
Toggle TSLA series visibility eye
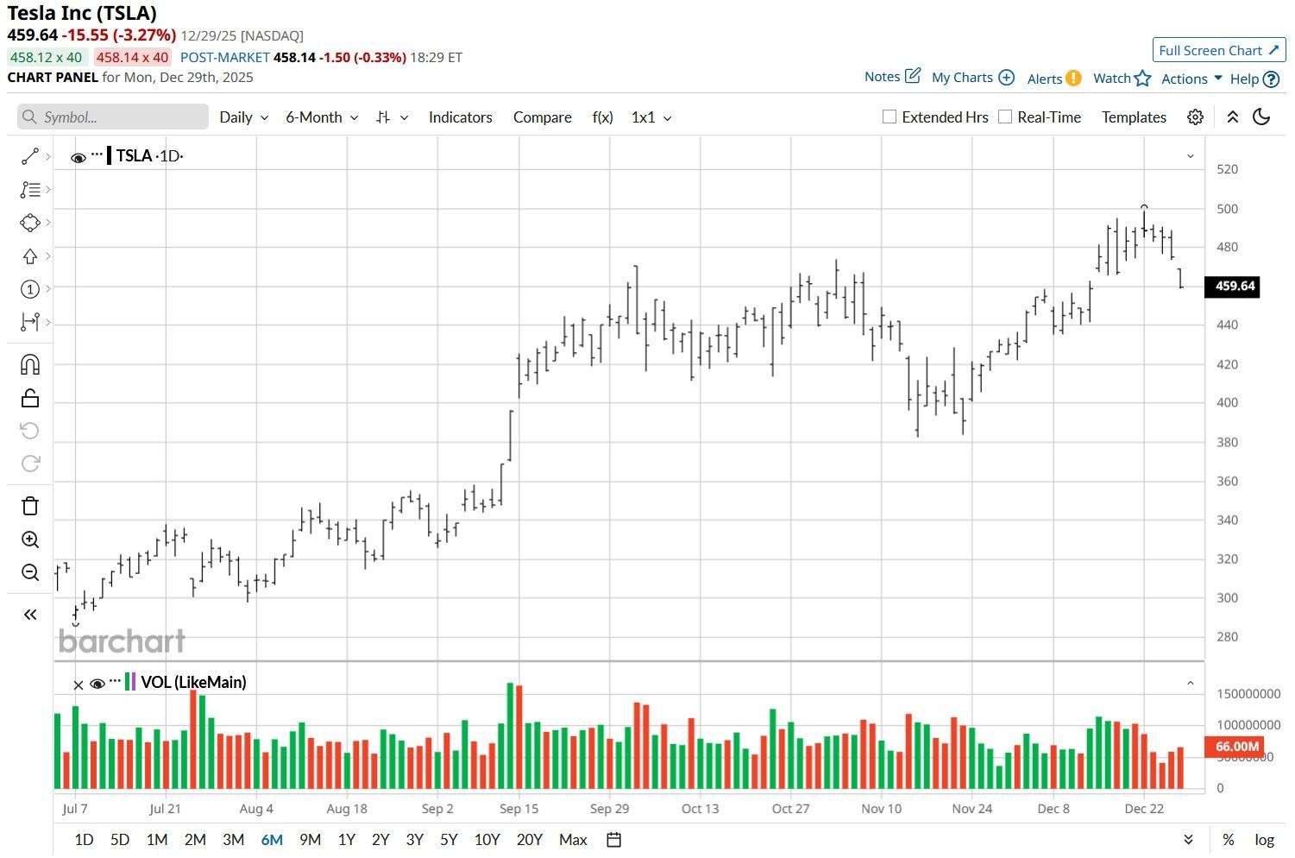pyautogui.click(x=78, y=157)
